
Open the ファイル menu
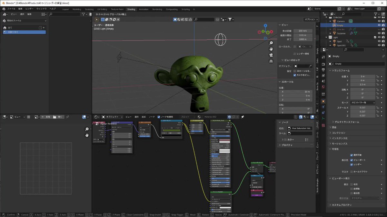11,9
